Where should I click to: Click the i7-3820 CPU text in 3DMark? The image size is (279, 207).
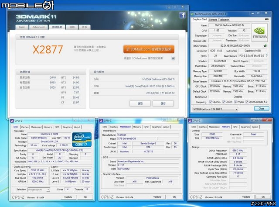click(x=150, y=86)
